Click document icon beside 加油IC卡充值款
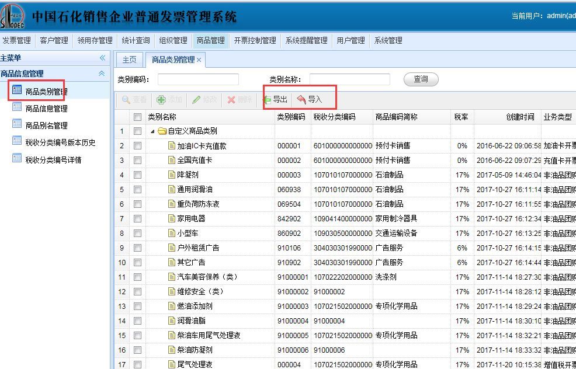576x369 pixels. click(172, 146)
